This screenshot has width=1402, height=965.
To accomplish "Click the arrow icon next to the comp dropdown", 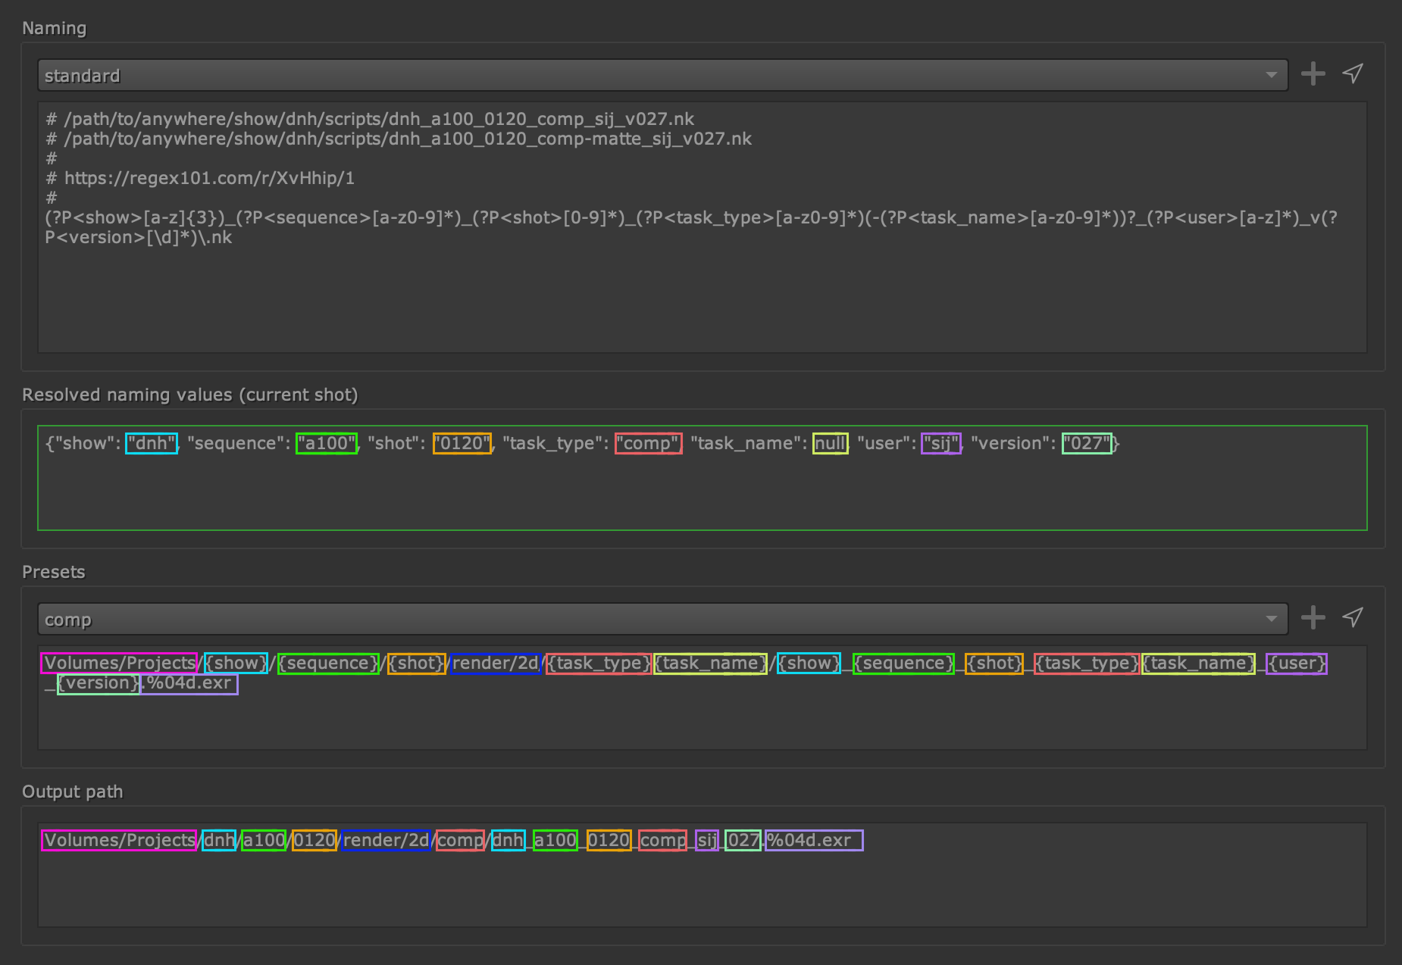I will 1353,617.
